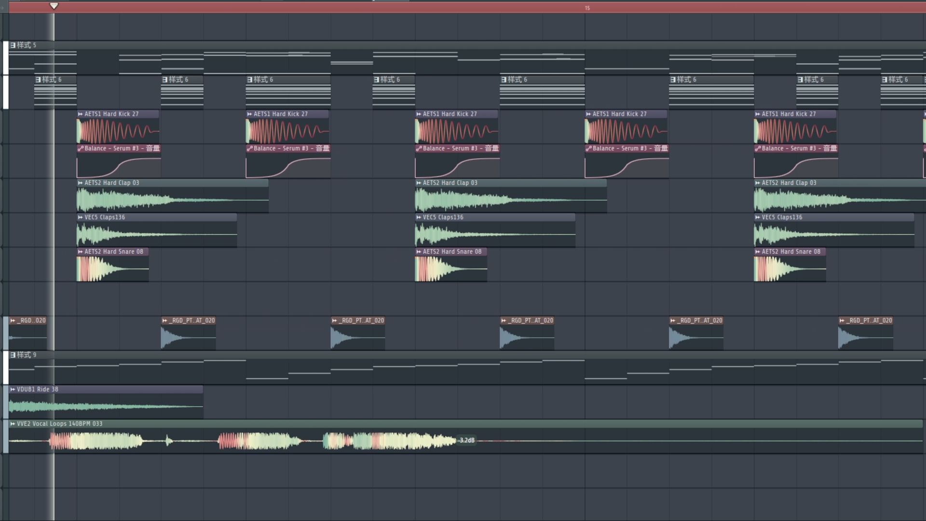
Task: Click bar number 15 on the timeline ruler
Action: 587,8
